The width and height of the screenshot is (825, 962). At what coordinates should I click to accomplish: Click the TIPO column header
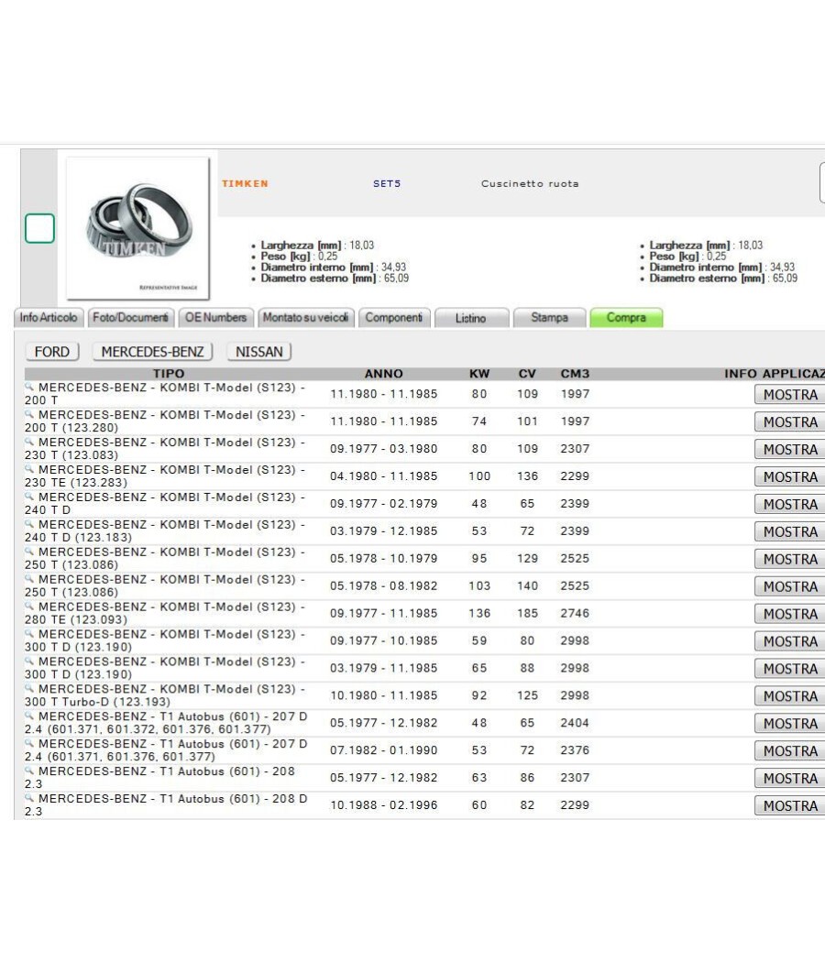(x=169, y=374)
